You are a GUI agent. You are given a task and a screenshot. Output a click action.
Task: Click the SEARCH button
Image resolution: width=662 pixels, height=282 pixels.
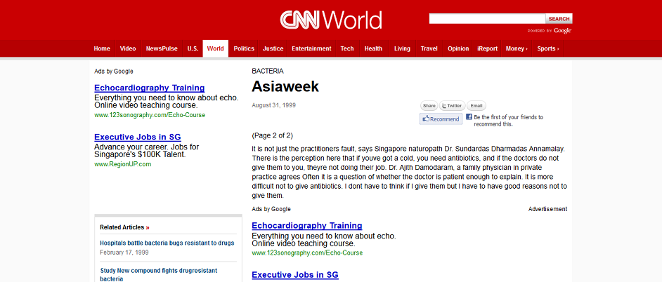[x=559, y=18]
